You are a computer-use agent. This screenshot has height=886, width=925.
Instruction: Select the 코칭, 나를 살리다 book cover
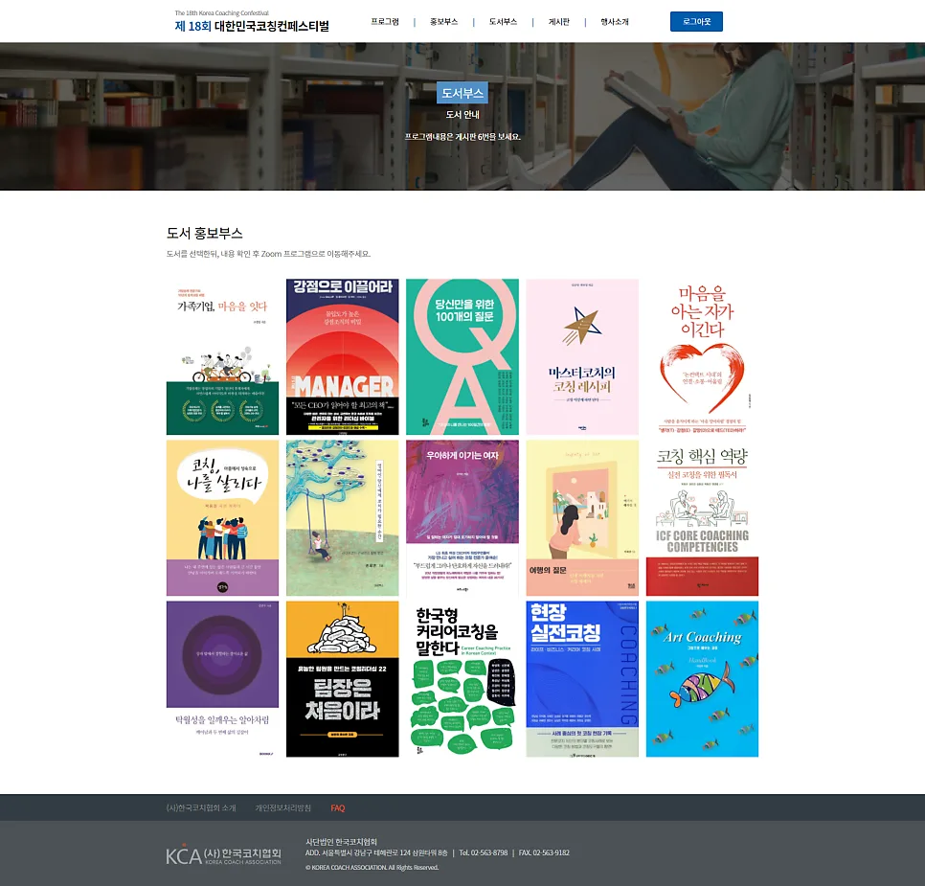click(x=222, y=517)
